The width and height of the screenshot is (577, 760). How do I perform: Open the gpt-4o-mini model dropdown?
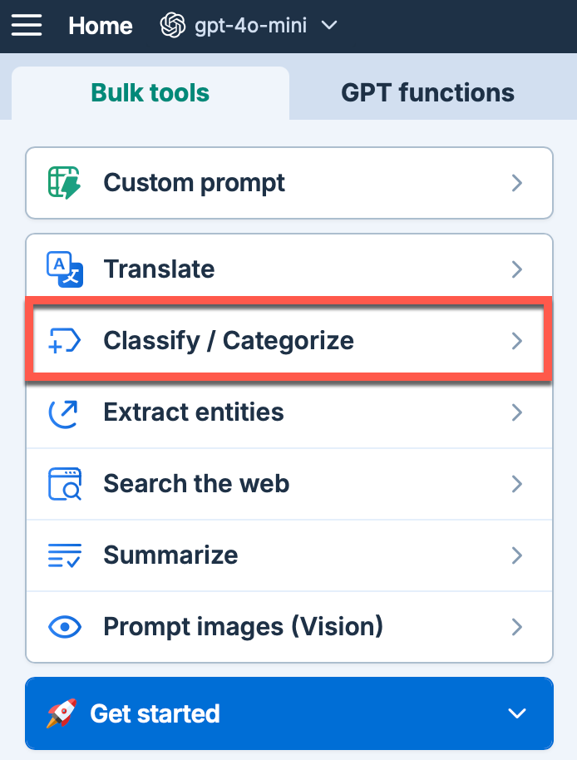(249, 26)
